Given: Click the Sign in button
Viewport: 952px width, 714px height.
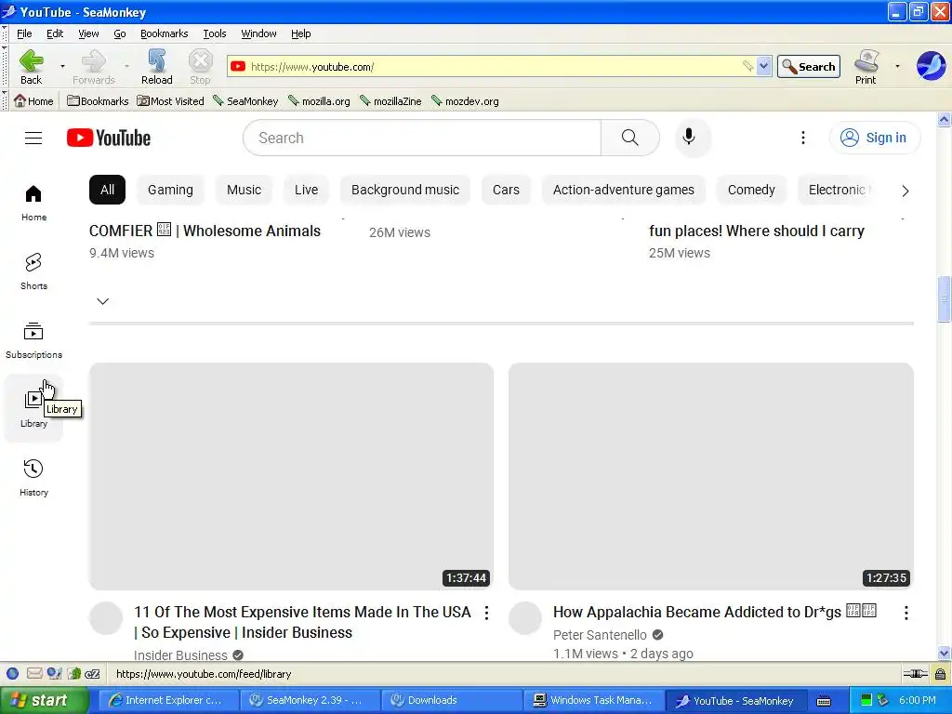Looking at the screenshot, I should pos(874,138).
